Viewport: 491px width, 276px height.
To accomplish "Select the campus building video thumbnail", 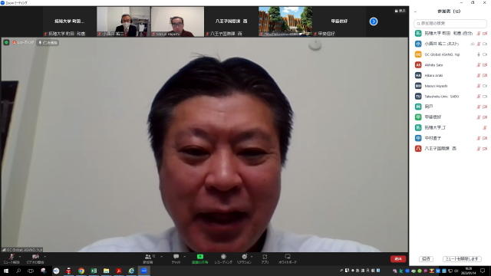I will pyautogui.click(x=285, y=21).
